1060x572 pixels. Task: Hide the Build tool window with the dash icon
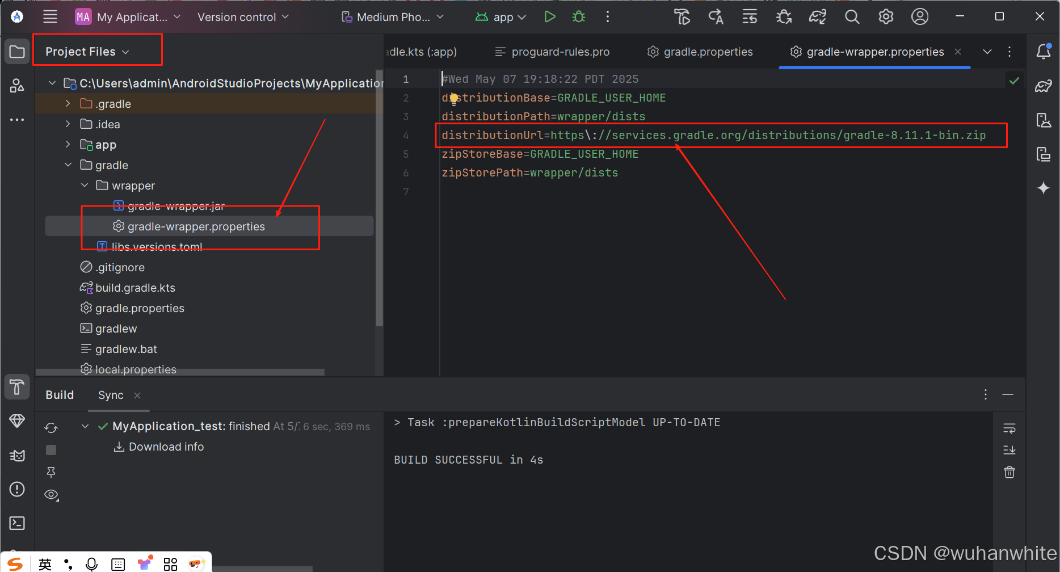pos(1008,394)
